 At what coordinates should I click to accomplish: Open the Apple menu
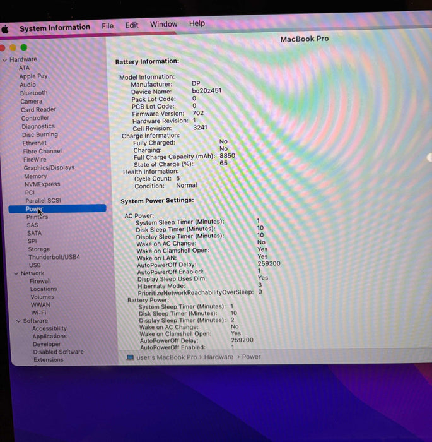pos(5,29)
